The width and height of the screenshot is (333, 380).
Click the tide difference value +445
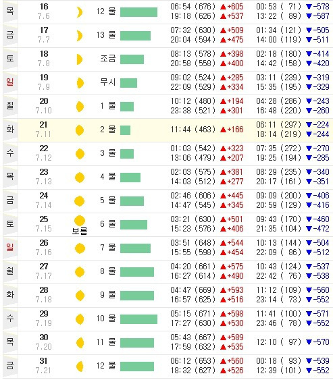point(235,196)
